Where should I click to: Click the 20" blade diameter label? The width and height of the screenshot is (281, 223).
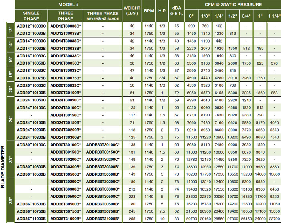coord(11,89)
